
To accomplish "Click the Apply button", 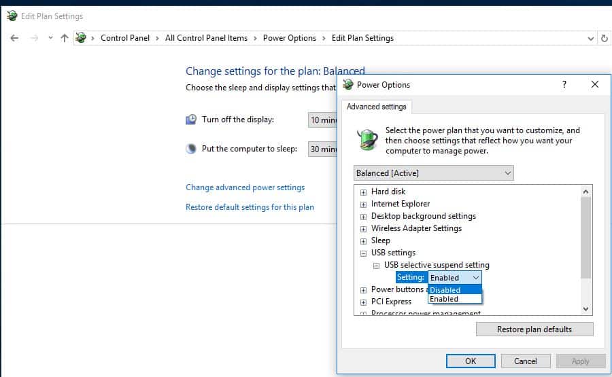I will pos(581,361).
